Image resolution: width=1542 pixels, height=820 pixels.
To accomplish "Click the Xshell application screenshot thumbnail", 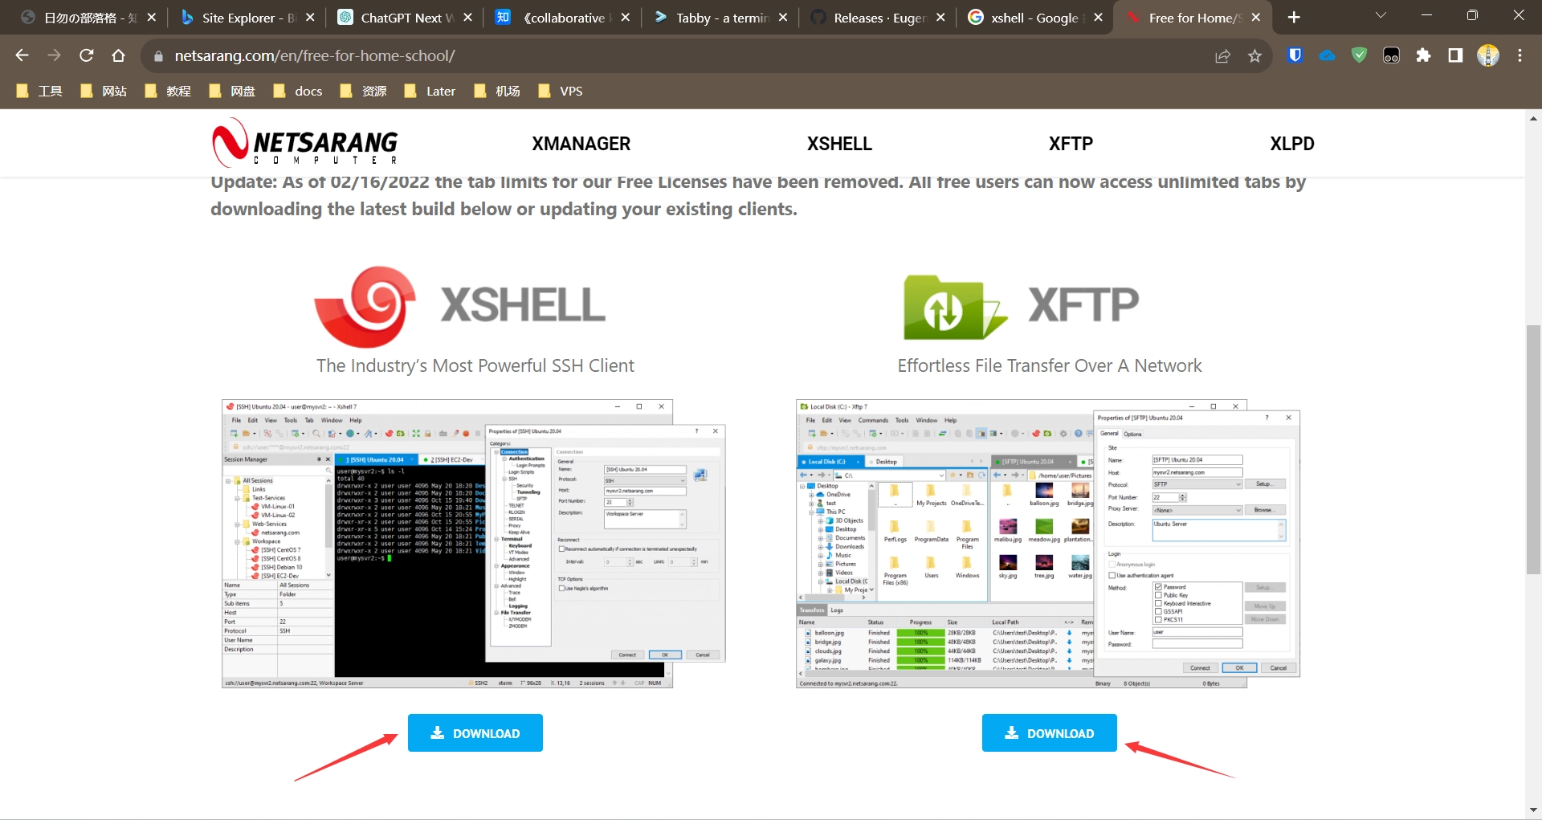I will pyautogui.click(x=474, y=544).
